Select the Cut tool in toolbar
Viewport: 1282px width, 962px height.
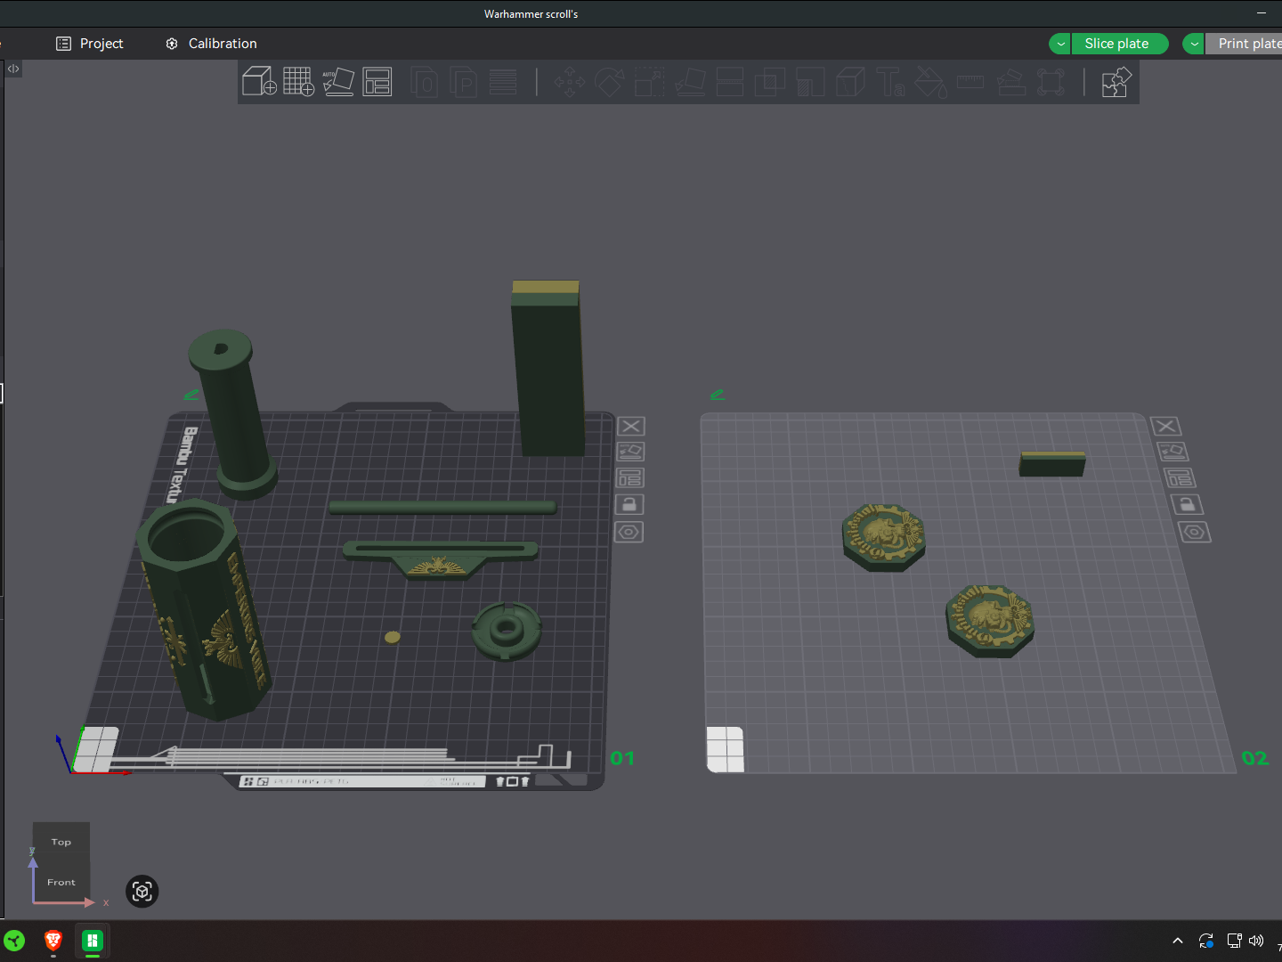click(730, 83)
